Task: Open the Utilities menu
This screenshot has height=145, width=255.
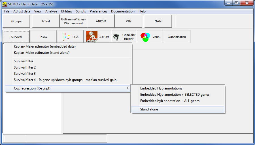Action: (66, 11)
